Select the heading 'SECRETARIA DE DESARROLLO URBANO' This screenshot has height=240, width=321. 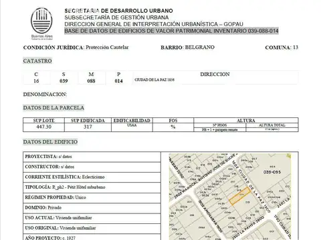118,11
